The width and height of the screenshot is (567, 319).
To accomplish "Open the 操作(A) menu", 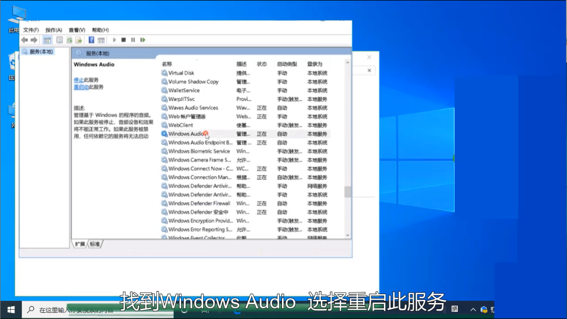I will (53, 30).
